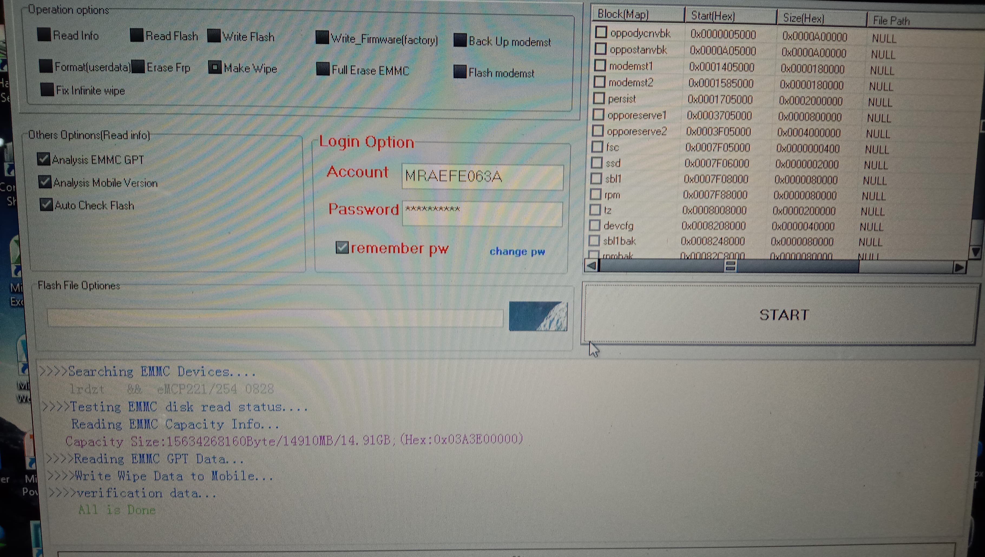985x557 pixels.
Task: Toggle Analysis EMMC GPT checkbox
Action: [44, 158]
